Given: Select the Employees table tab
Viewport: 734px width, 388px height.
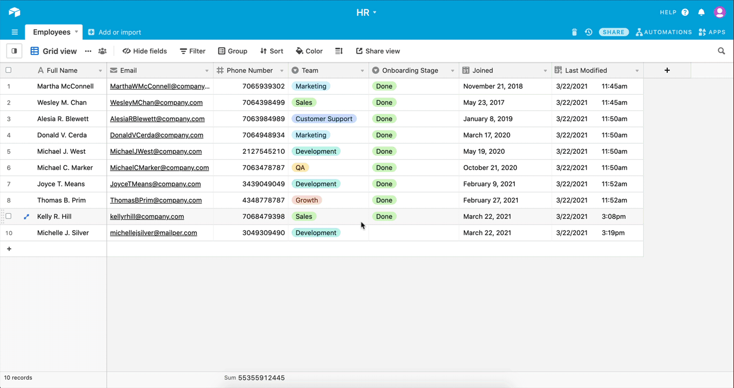Looking at the screenshot, I should [51, 32].
